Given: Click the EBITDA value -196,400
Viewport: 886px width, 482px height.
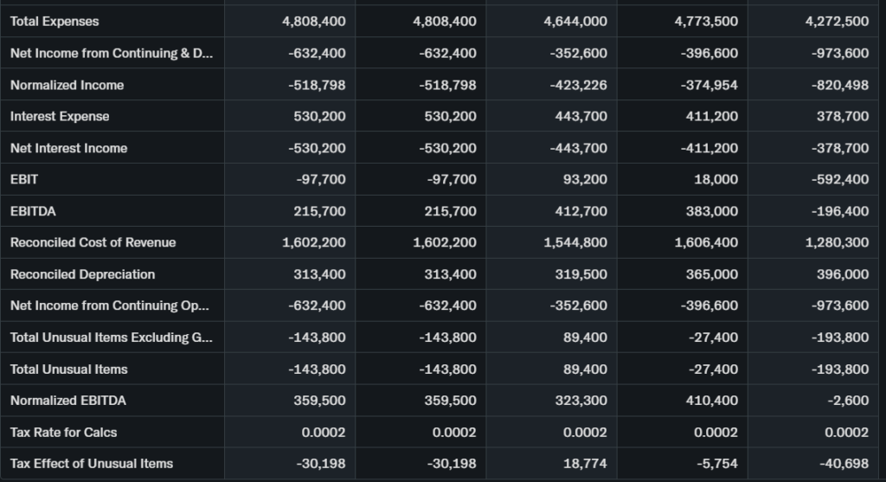Looking at the screenshot, I should (x=843, y=211).
